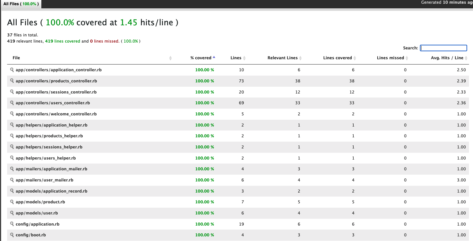This screenshot has width=473, height=241.
Task: Open welcome_controller.rb via its magnifier icon
Action: tap(12, 114)
